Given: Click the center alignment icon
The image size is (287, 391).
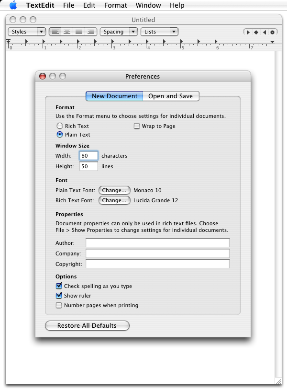Looking at the screenshot, I should pyautogui.click(x=67, y=32).
